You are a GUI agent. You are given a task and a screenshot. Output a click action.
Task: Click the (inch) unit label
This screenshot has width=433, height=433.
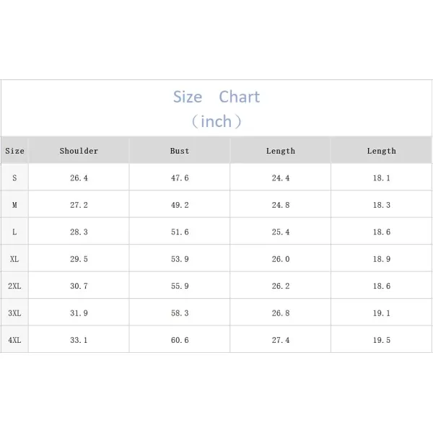(216, 121)
